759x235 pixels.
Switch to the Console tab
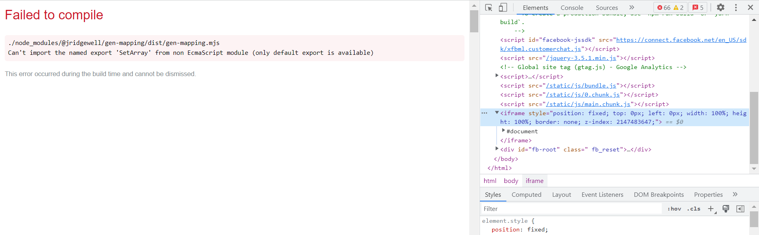(572, 7)
